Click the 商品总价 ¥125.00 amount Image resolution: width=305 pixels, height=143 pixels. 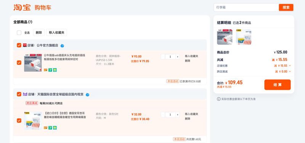pyautogui.click(x=280, y=52)
